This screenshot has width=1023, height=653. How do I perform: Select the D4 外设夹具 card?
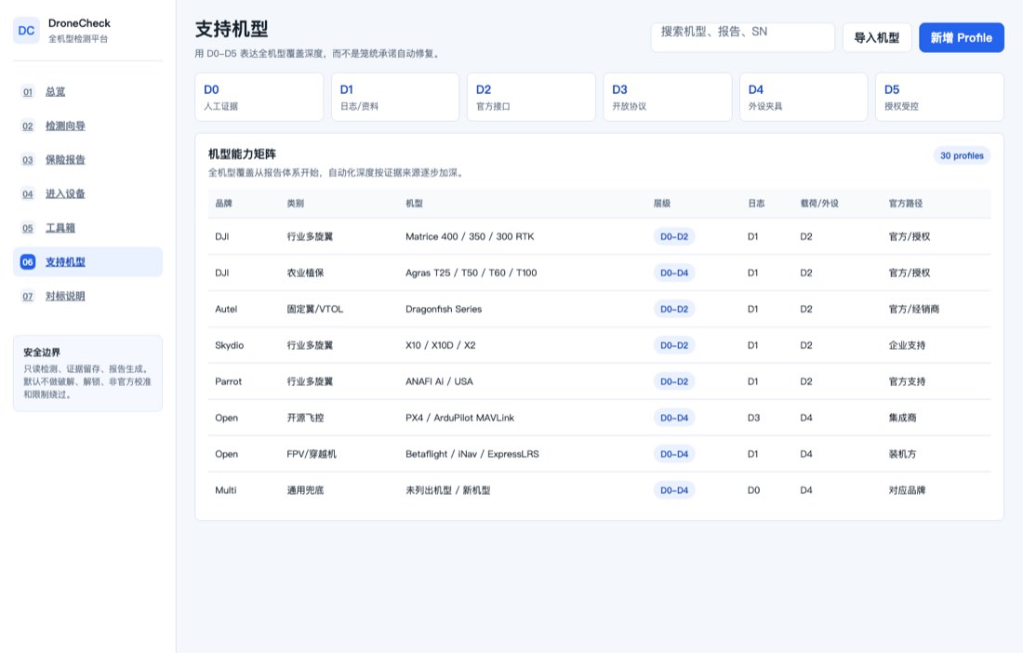[x=804, y=97]
